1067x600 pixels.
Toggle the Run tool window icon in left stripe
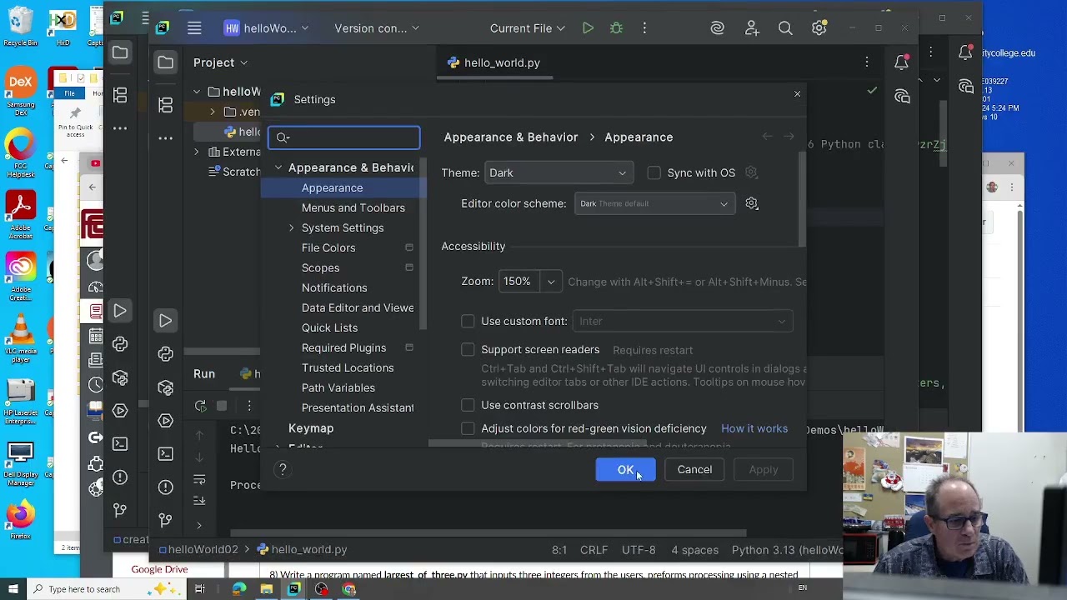pos(165,321)
